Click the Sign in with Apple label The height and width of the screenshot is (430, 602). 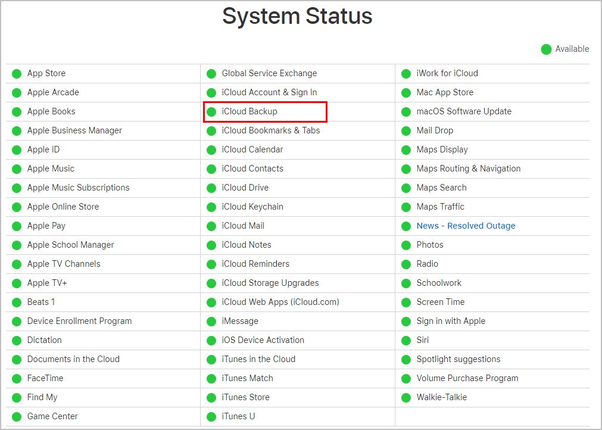click(451, 321)
